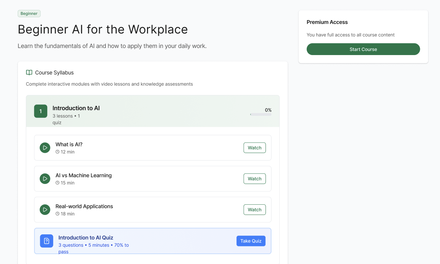Click the quiz question-mark icon
440x264 pixels.
(47, 241)
